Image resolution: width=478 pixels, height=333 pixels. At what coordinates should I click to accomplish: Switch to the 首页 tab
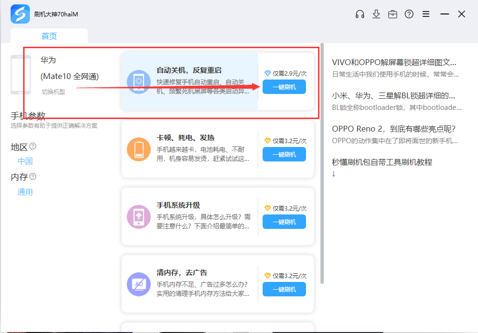tap(49, 36)
